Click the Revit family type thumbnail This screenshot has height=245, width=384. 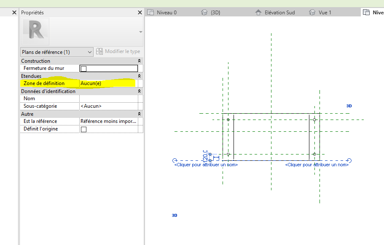tap(35, 32)
